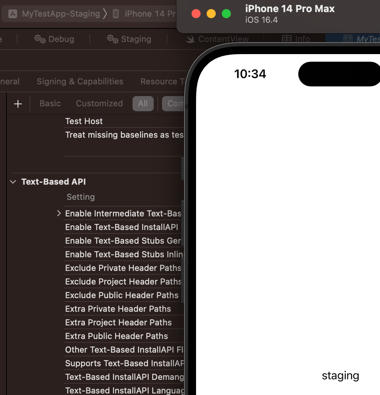The image size is (380, 395).
Task: Select Exclude Public Header Paths row
Action: click(123, 295)
